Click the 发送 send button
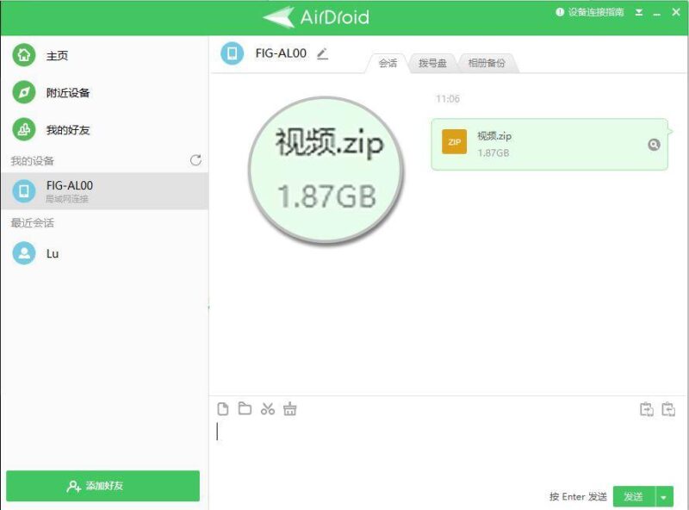The image size is (689, 510). point(635,497)
